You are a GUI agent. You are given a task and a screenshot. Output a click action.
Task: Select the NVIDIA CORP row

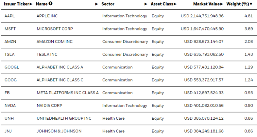128,106
